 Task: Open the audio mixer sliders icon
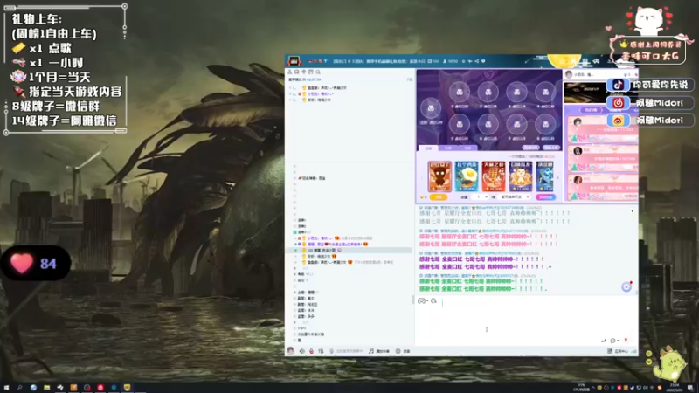321,351
